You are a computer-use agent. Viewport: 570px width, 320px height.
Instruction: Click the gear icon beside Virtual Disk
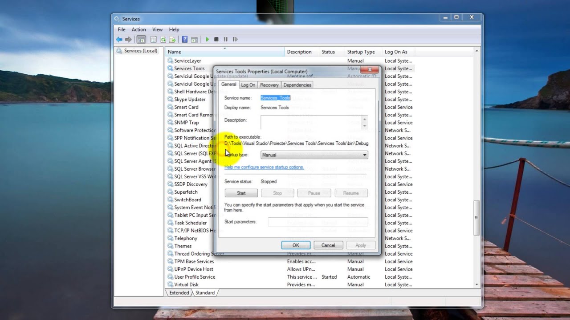click(x=170, y=284)
